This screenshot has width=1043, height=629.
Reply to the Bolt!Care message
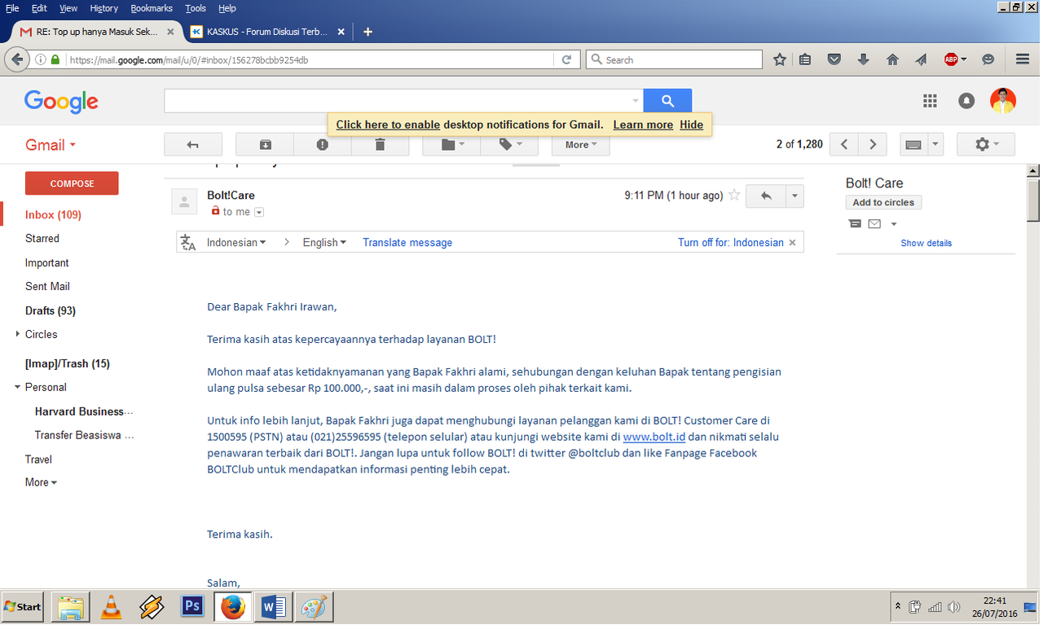(x=765, y=196)
